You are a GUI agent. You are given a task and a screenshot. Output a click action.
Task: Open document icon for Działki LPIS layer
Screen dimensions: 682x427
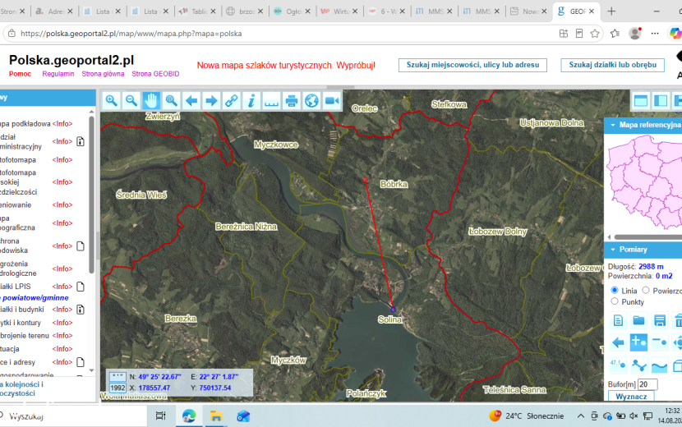[81, 287]
